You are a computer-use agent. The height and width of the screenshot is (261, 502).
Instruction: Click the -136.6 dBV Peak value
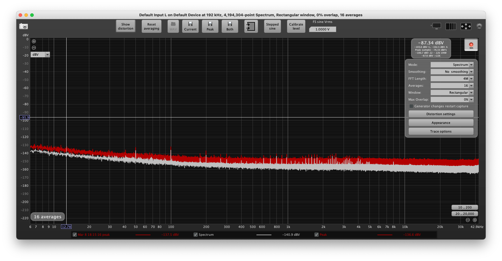tap(412, 235)
